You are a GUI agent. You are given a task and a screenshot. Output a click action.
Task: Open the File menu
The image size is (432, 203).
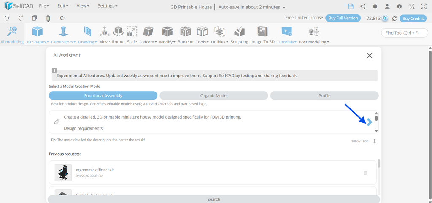point(44,6)
